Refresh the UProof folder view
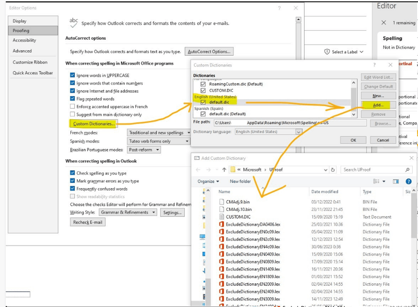 (x=333, y=170)
